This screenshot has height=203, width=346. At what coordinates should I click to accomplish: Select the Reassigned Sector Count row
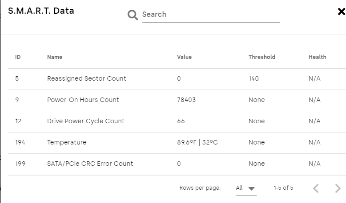[x=87, y=78]
